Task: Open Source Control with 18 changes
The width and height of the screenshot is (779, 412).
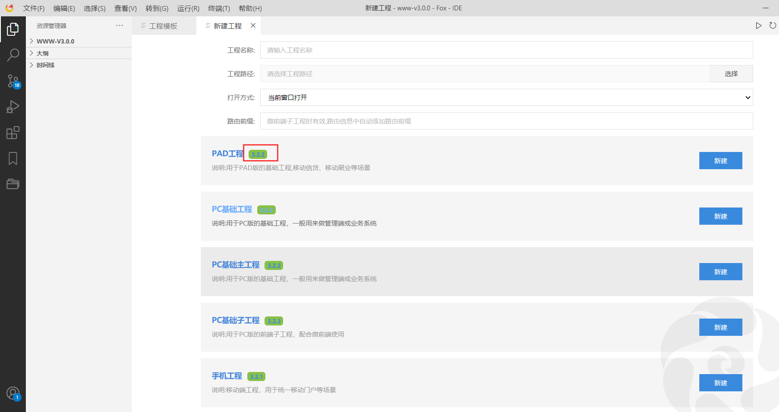Action: point(13,81)
